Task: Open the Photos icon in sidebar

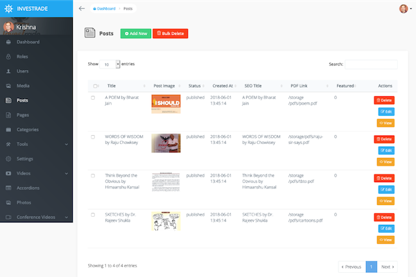Action: tap(8, 202)
